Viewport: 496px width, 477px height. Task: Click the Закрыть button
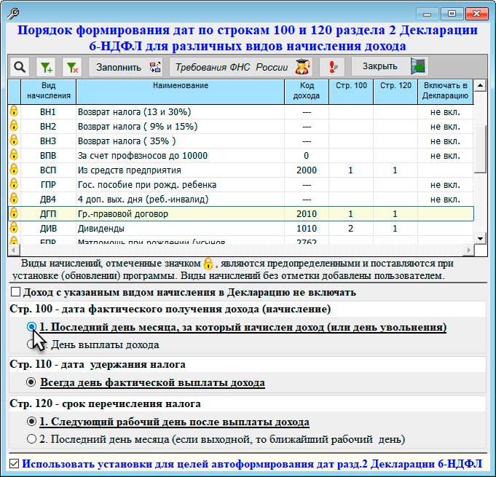click(x=390, y=66)
